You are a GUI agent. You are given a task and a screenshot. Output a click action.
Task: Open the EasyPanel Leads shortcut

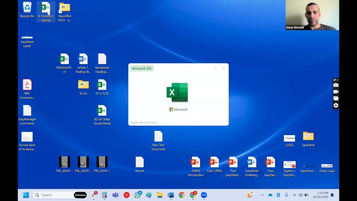click(x=27, y=42)
